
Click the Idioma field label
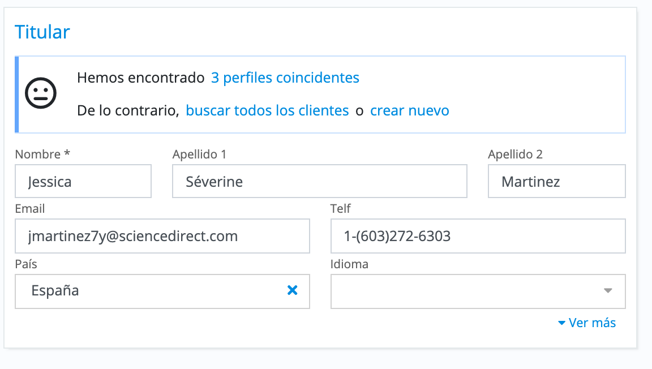point(349,264)
